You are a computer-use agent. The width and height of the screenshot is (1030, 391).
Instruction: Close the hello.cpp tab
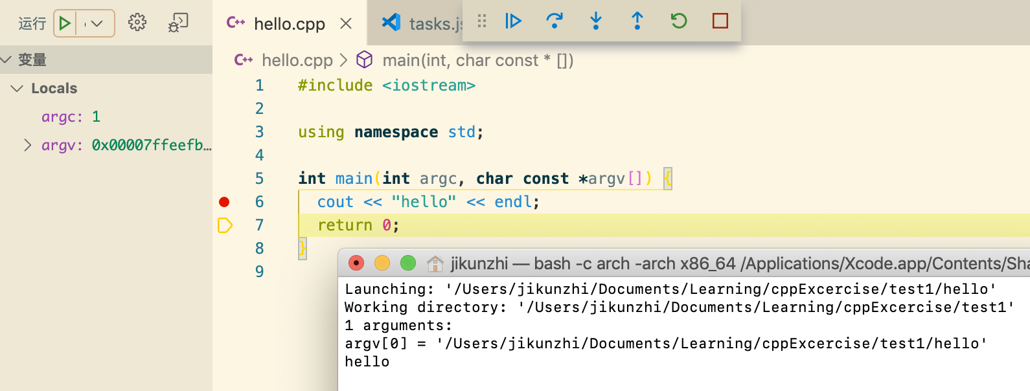(x=346, y=23)
